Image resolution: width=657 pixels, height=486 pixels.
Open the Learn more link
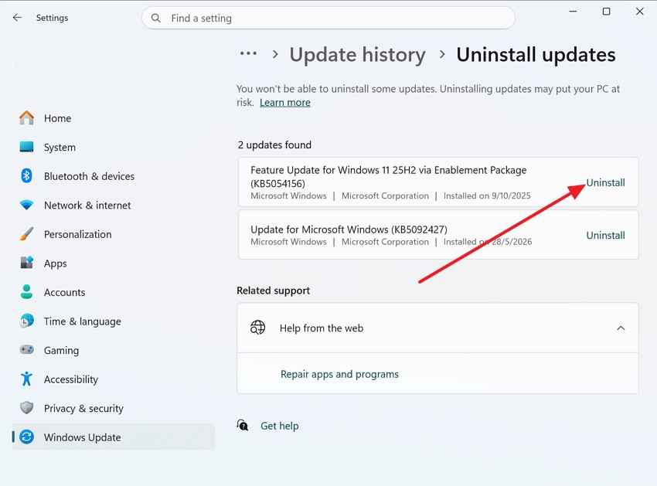(285, 103)
